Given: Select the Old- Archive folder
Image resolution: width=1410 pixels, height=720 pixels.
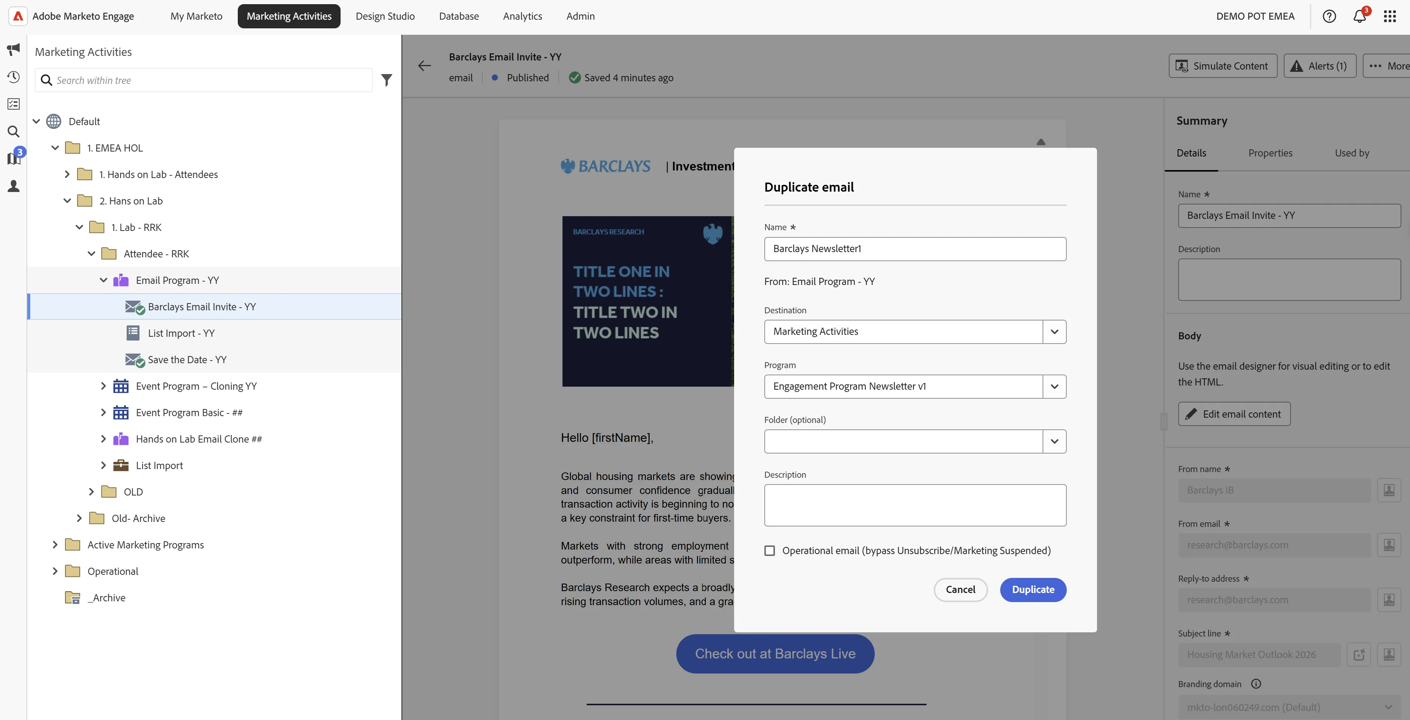Looking at the screenshot, I should coord(138,519).
